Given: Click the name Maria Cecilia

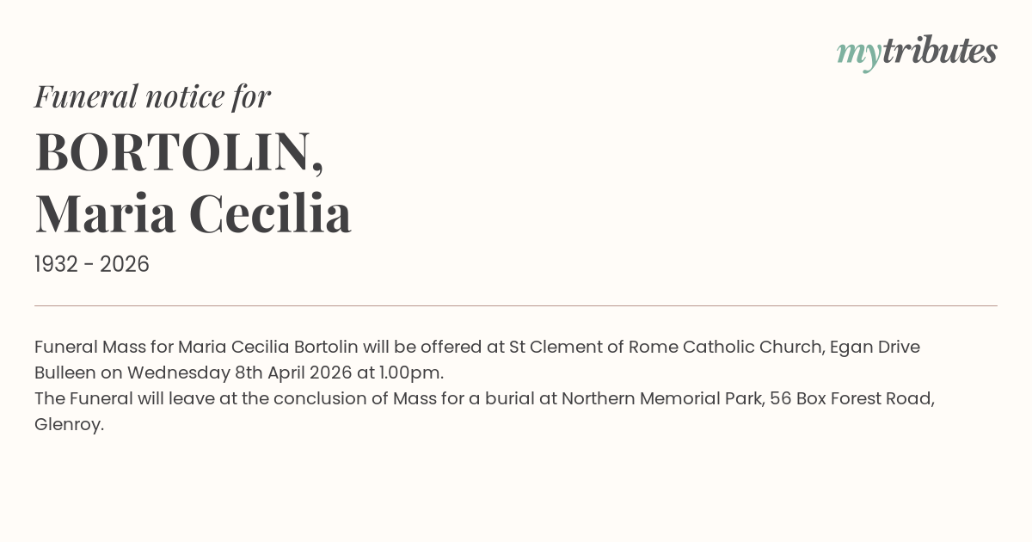Looking at the screenshot, I should [x=193, y=213].
